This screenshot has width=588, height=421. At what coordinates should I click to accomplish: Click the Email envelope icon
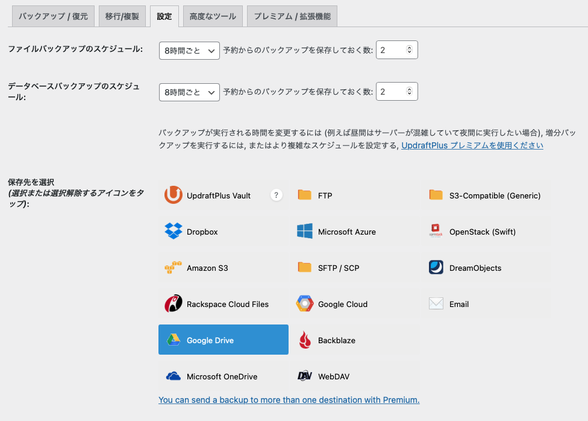(436, 303)
